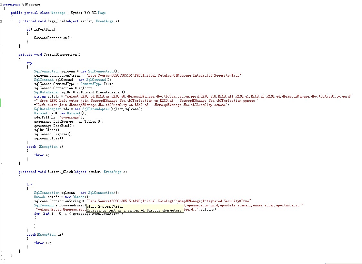Click the 'catch(Exception ex)' line
The width and height of the screenshot is (362, 264).
45,235
